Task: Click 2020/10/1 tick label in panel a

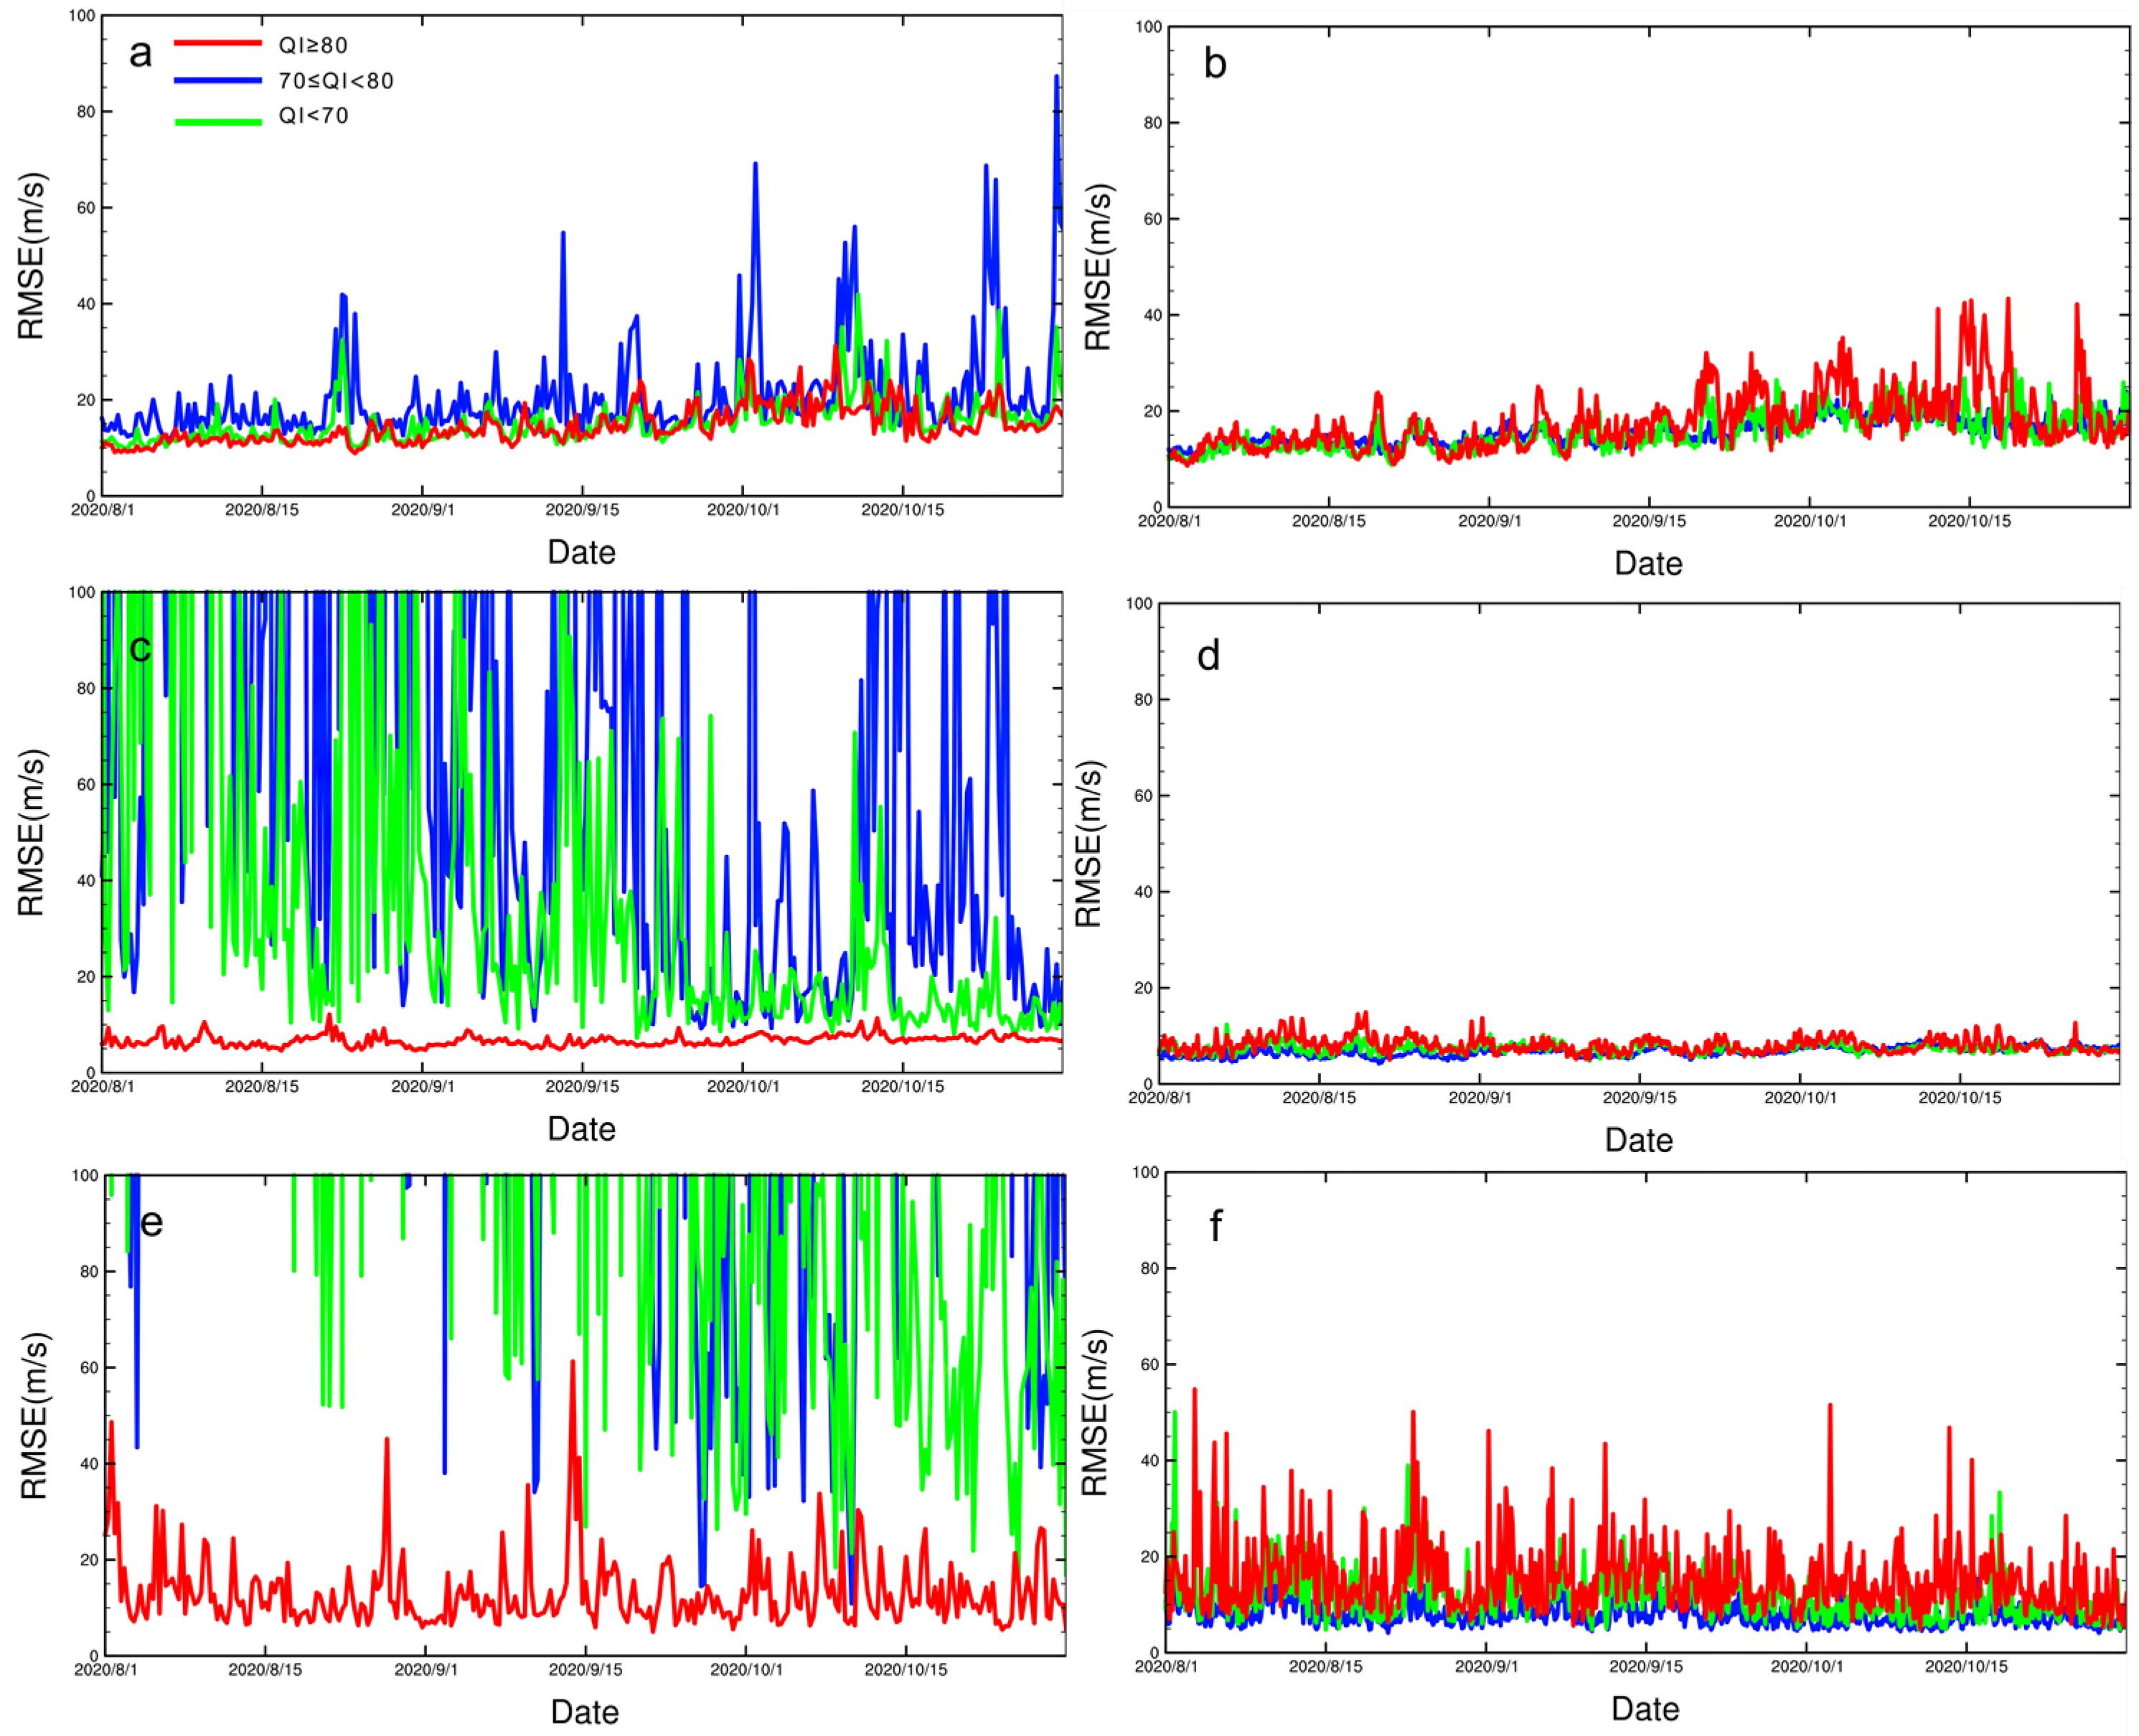Action: [x=743, y=510]
